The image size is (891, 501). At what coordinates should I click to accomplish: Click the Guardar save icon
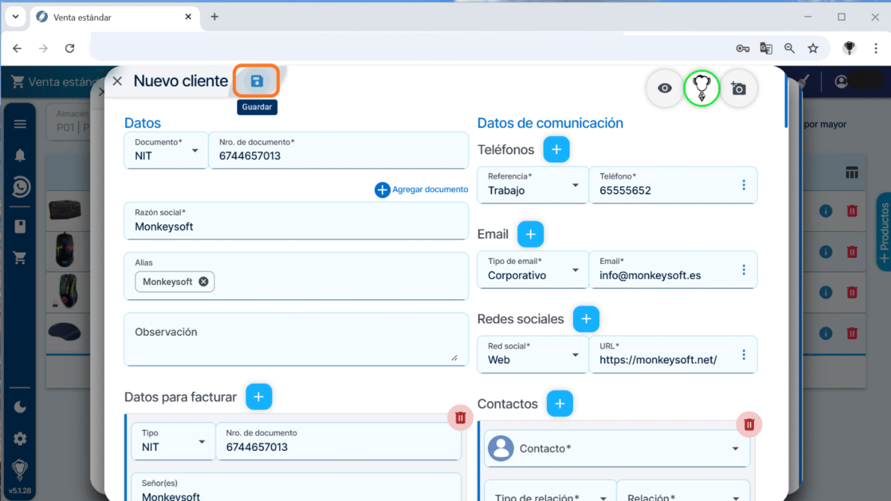256,82
